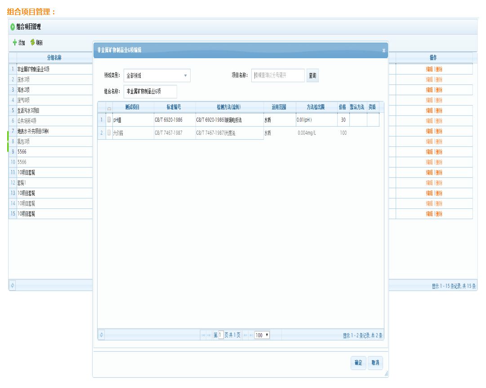Screen dimensions: 486x388
Task: Close the 编辑 dialog with the X
Action: [383, 51]
